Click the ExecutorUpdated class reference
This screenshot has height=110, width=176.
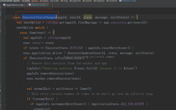[x=80, y=53]
